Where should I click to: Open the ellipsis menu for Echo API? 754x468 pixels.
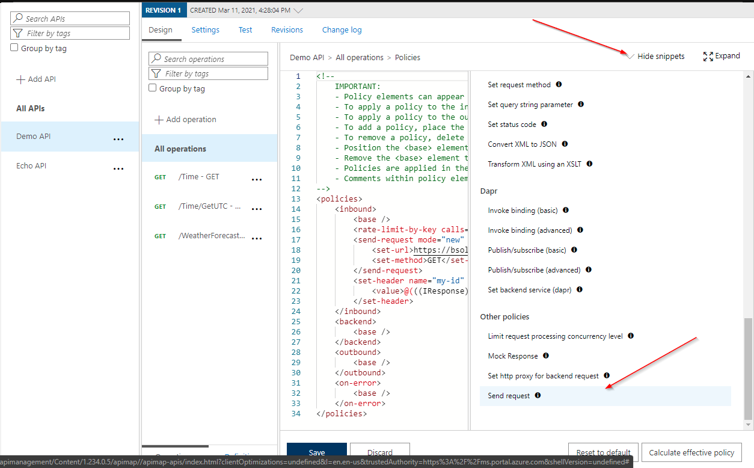point(118,168)
